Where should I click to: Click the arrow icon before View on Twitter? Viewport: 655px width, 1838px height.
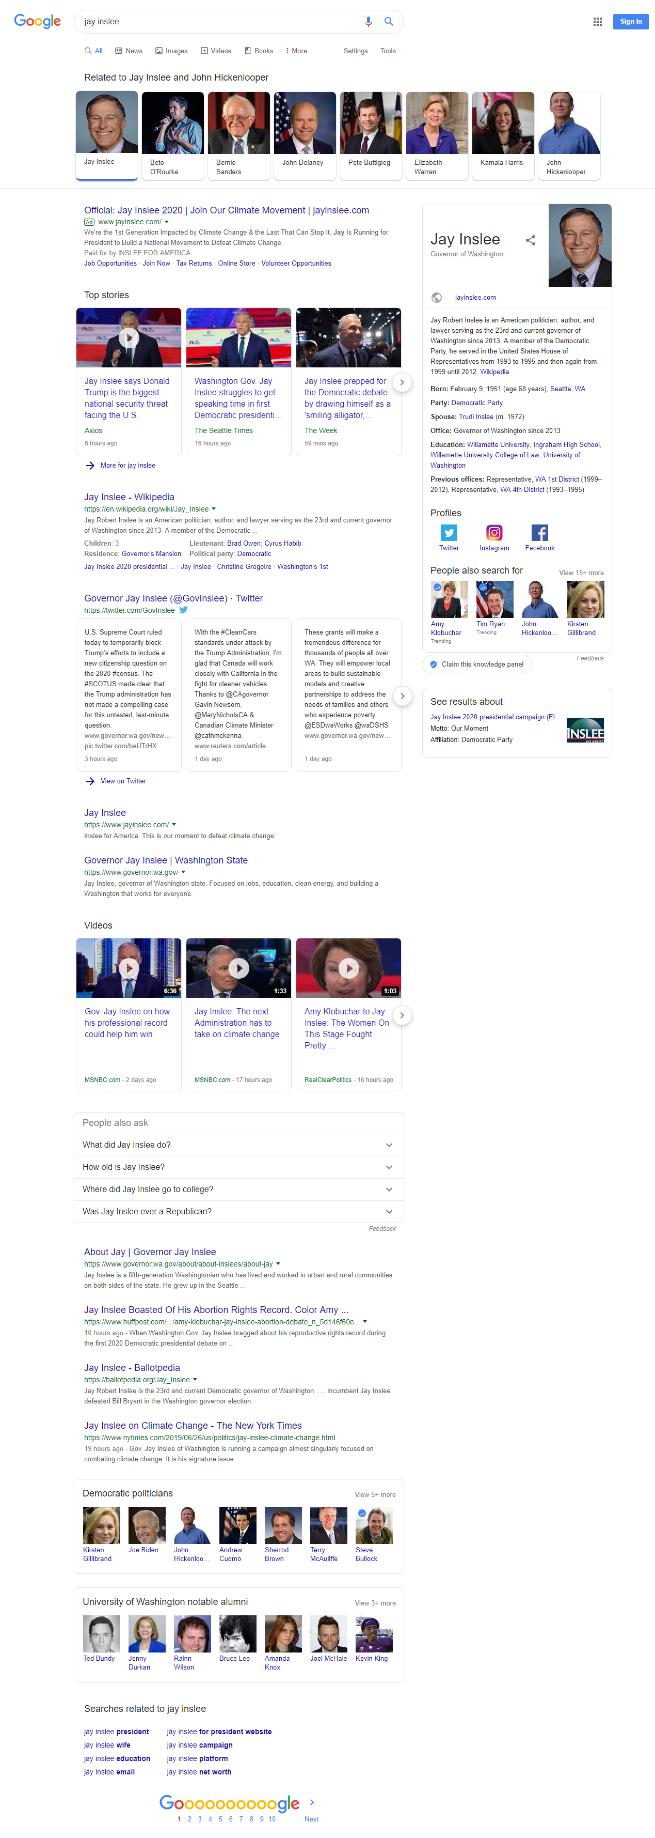click(x=90, y=781)
